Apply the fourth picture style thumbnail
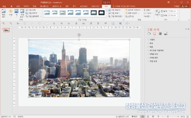Image resolution: width=191 pixels, height=118 pixels. click(70, 13)
